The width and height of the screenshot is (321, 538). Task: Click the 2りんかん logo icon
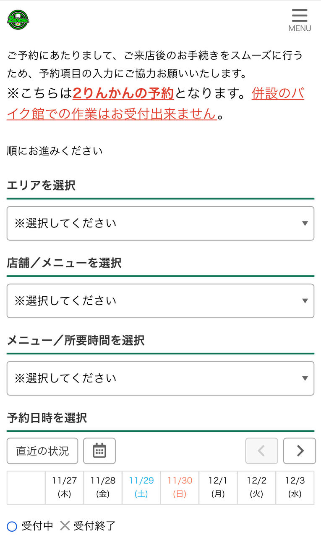(x=18, y=20)
